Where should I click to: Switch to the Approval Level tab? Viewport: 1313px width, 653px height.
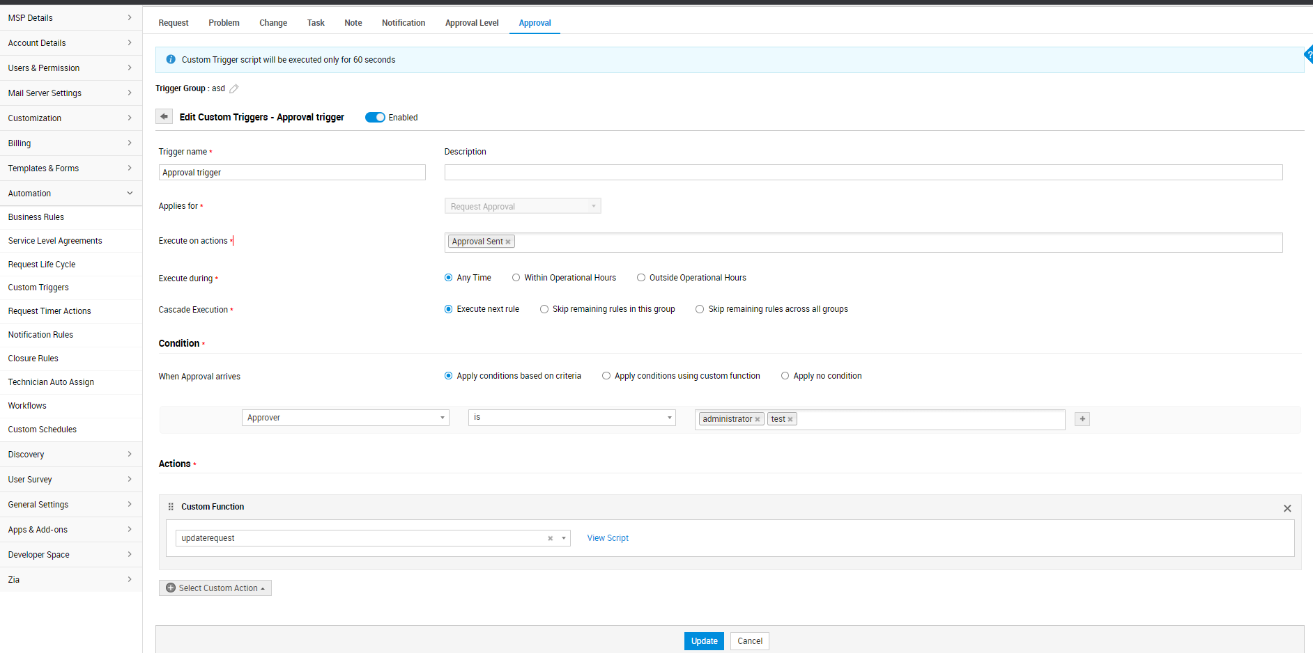coord(472,23)
